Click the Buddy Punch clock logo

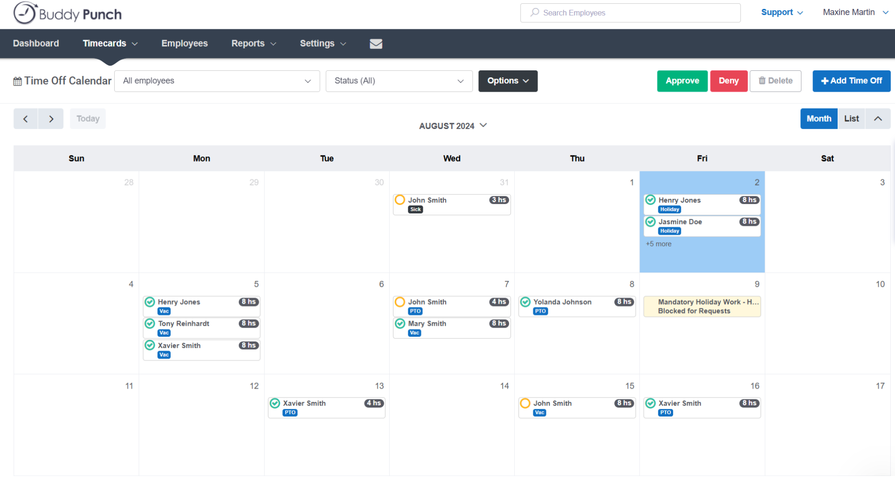pos(24,13)
